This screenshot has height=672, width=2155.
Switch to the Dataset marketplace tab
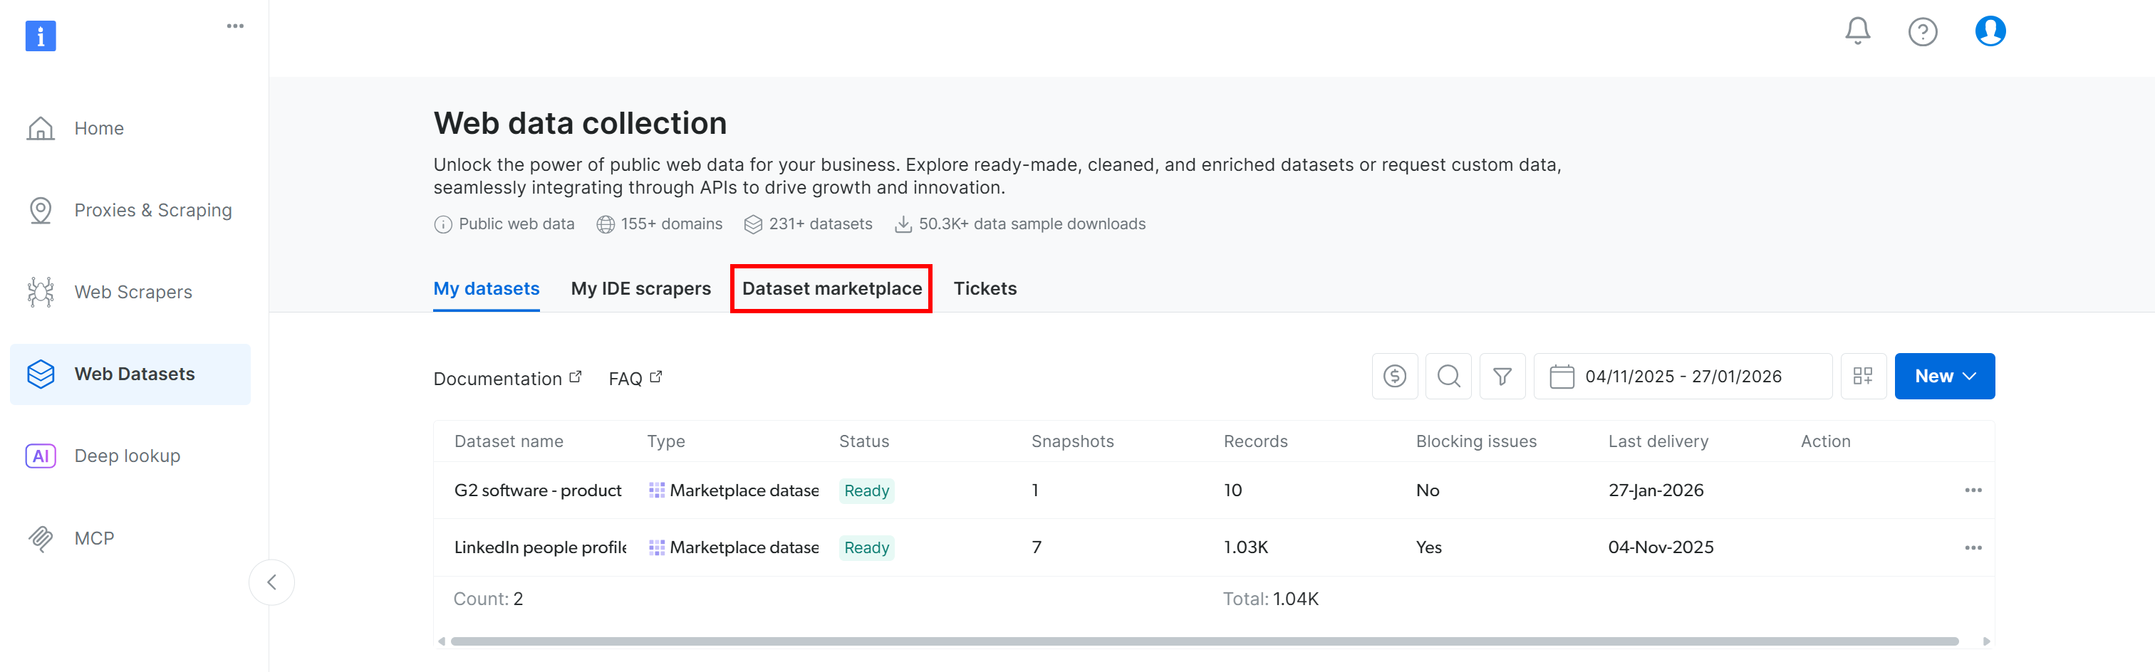831,288
